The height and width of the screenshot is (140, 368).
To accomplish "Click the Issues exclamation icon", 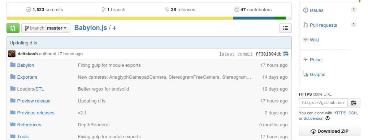I will point(305,10).
